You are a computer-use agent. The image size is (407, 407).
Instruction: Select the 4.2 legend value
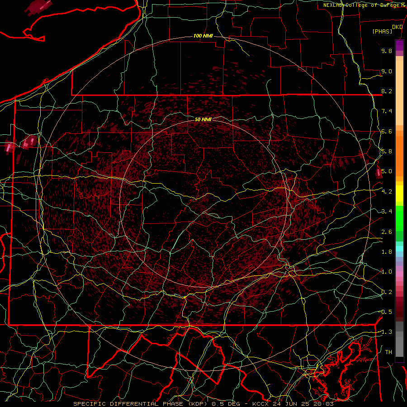[x=387, y=192]
